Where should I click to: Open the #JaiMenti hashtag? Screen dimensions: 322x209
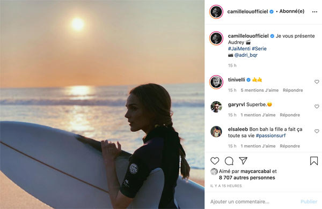(x=239, y=49)
